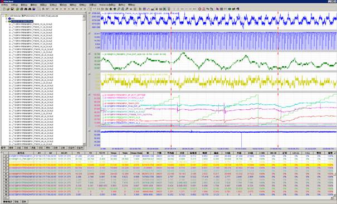
Task: Click the Ymax column header
Action: (x=114, y=153)
